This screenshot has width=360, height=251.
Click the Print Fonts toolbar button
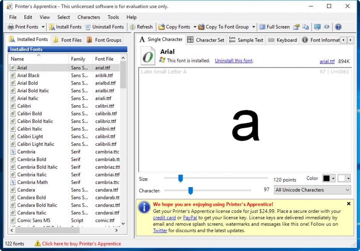23,27
